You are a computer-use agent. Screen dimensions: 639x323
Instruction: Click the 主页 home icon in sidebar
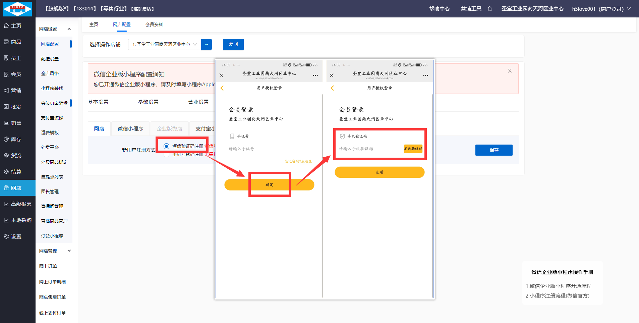(x=6, y=26)
